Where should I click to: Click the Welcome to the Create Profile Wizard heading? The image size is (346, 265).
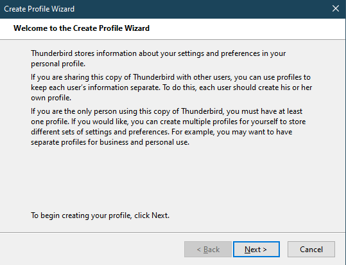coord(82,28)
